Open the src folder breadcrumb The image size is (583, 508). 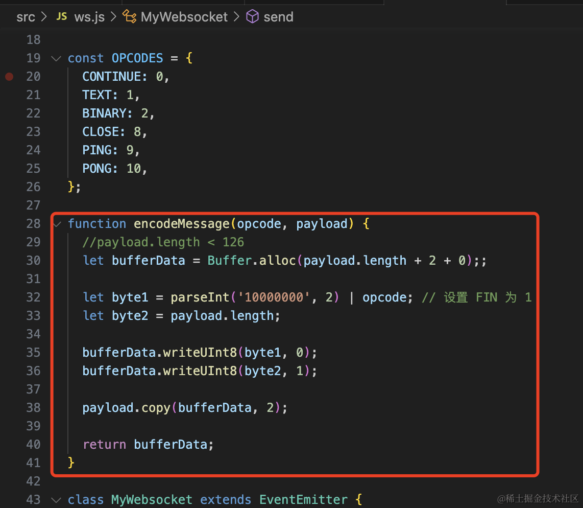point(26,17)
